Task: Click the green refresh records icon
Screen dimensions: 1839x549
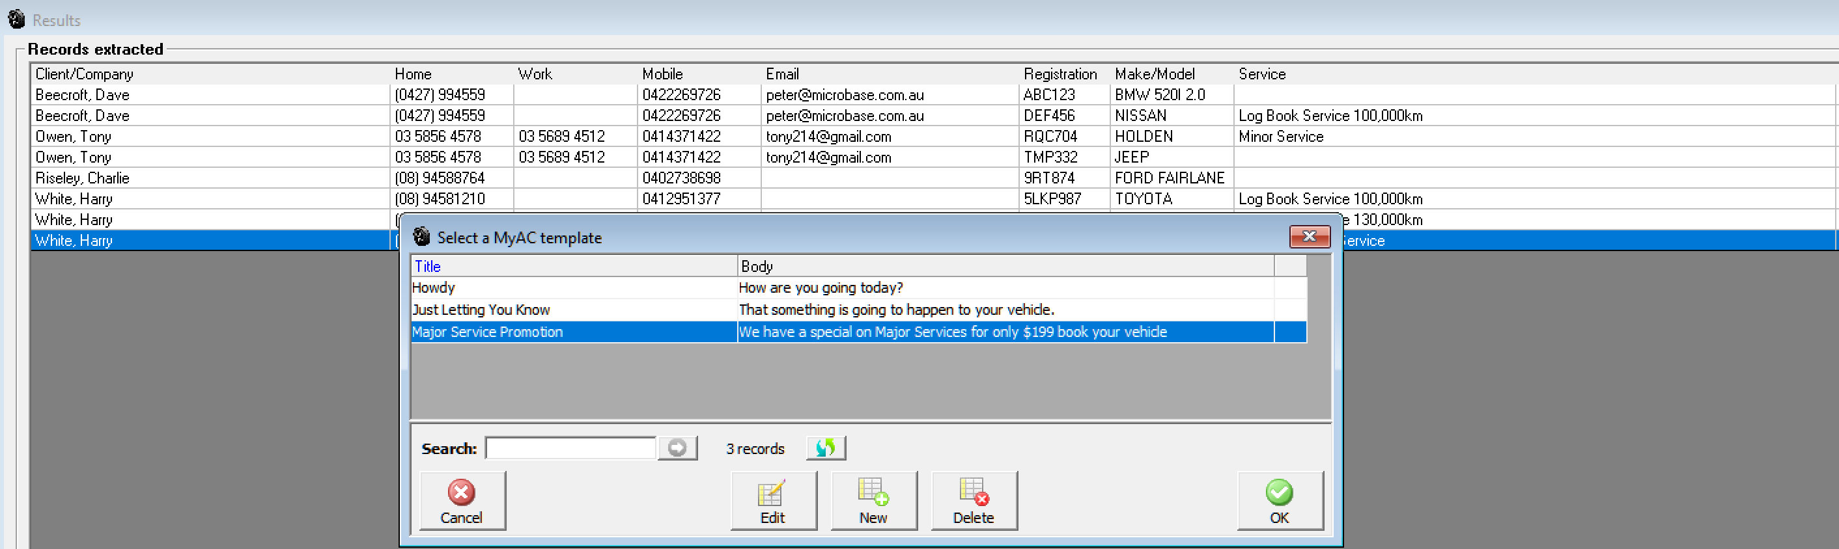Action: pyautogui.click(x=825, y=448)
